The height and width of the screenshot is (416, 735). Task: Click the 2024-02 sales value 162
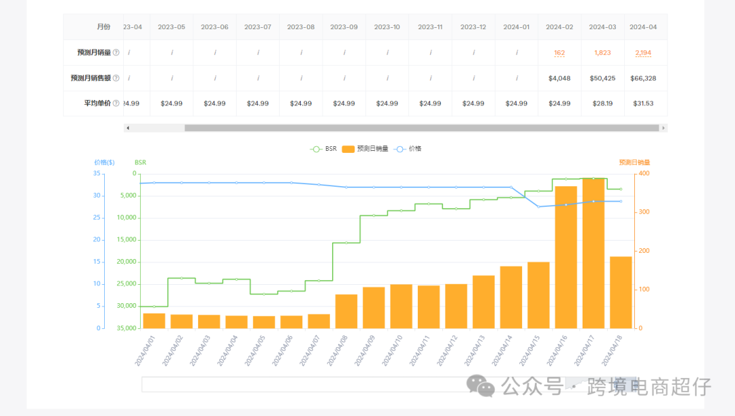click(559, 53)
